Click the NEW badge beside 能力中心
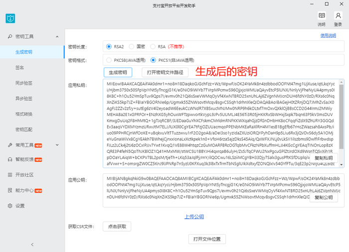The width and height of the screenshot is (349, 252). 38,191
